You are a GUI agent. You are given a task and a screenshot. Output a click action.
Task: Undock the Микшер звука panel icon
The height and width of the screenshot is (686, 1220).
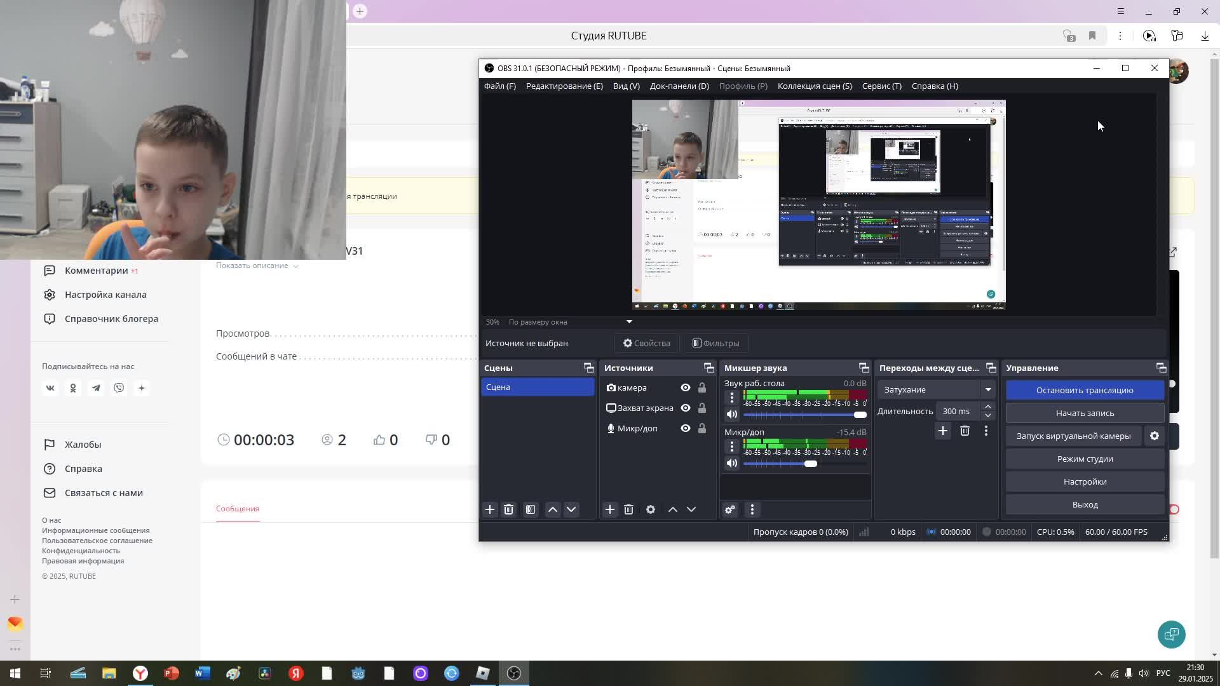864,368
